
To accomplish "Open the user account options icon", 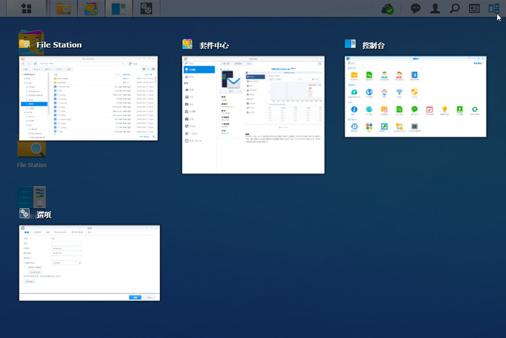I will (x=435, y=8).
